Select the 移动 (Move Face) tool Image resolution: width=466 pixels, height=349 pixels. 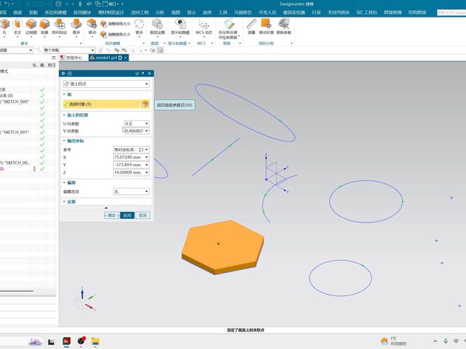[92, 24]
